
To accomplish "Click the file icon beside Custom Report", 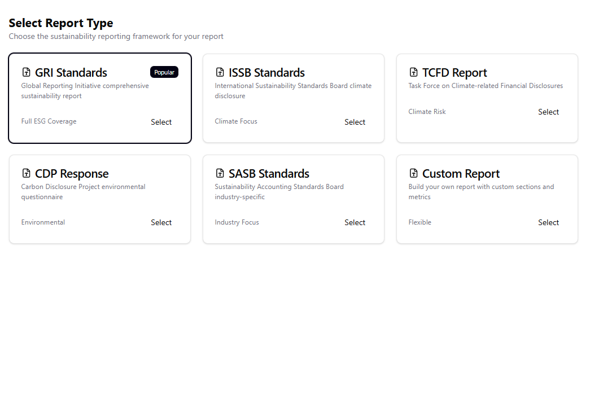I will 413,173.
